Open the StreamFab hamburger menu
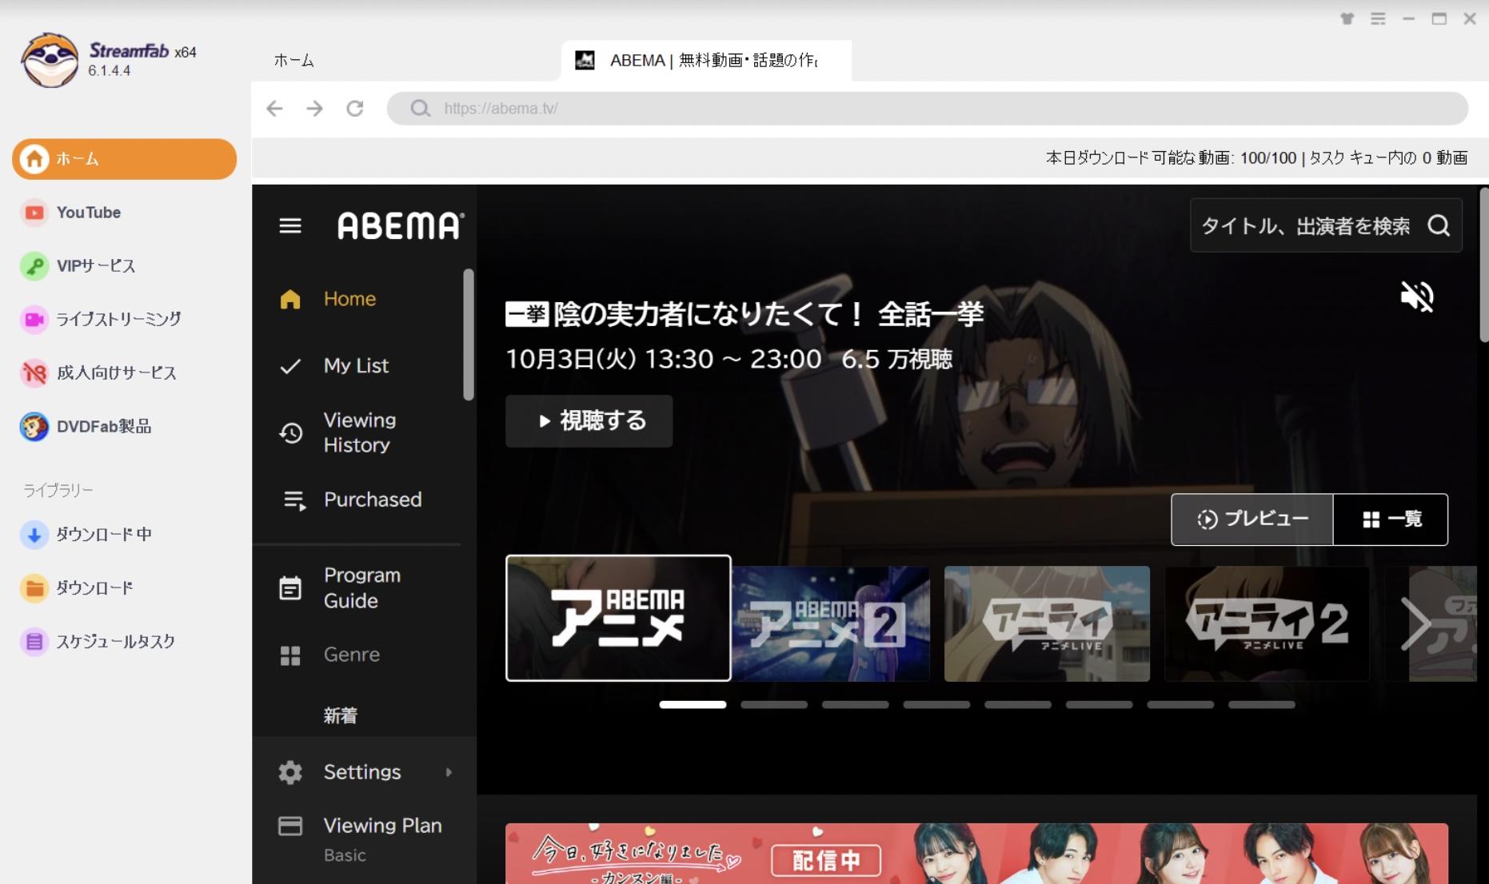 [1378, 18]
